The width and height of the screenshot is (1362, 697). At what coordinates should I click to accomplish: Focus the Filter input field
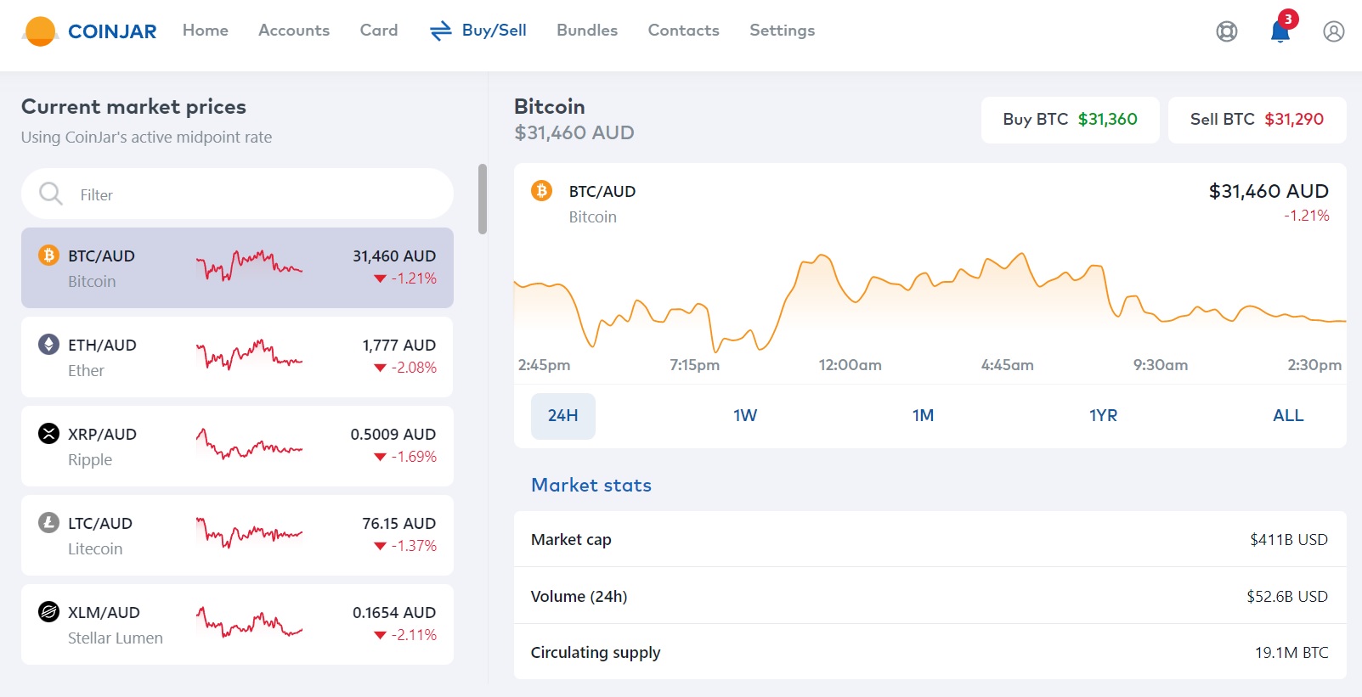click(x=237, y=194)
